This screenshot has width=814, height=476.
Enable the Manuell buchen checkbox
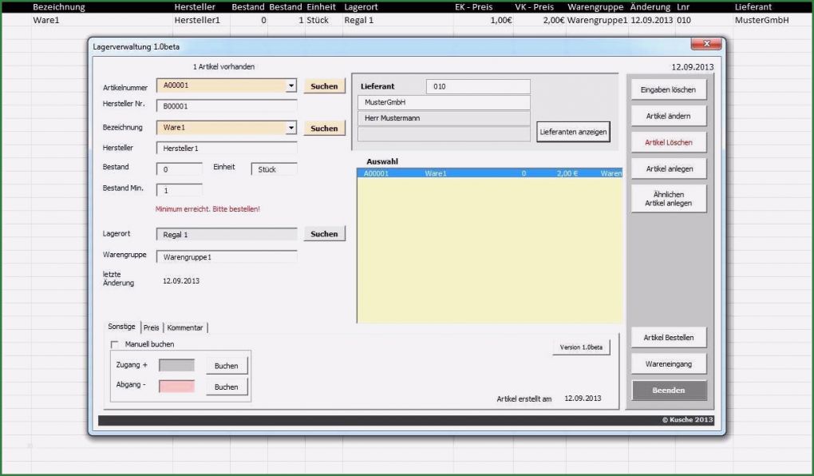click(114, 344)
